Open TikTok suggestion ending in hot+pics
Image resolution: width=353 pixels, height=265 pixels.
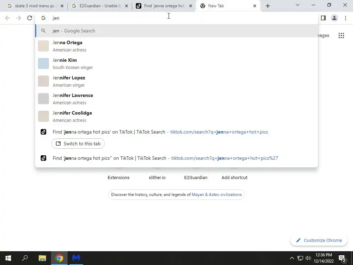point(176,132)
